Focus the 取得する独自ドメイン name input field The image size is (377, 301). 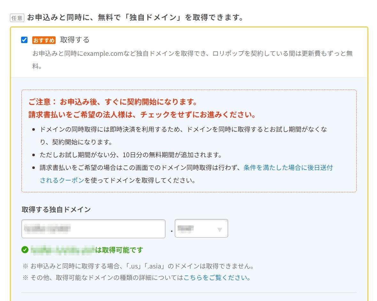pyautogui.click(x=93, y=229)
